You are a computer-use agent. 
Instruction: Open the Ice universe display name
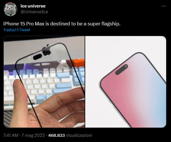coord(33,6)
